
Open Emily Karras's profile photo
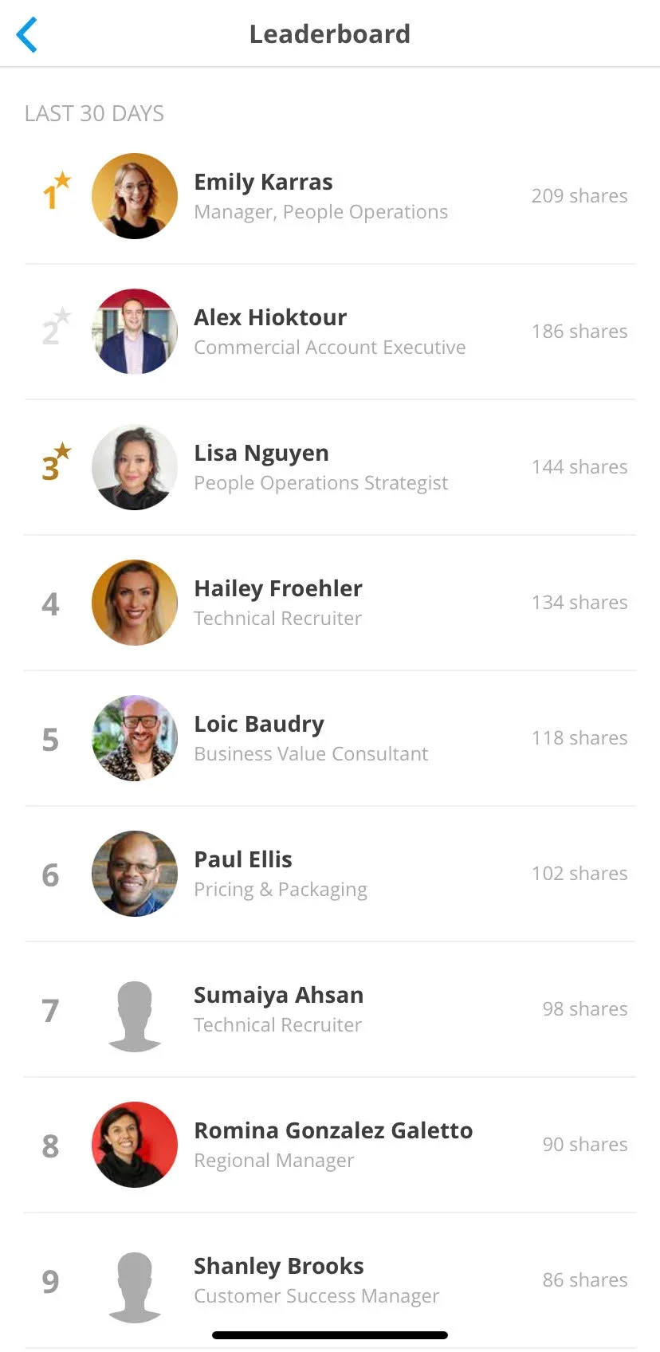(x=135, y=196)
